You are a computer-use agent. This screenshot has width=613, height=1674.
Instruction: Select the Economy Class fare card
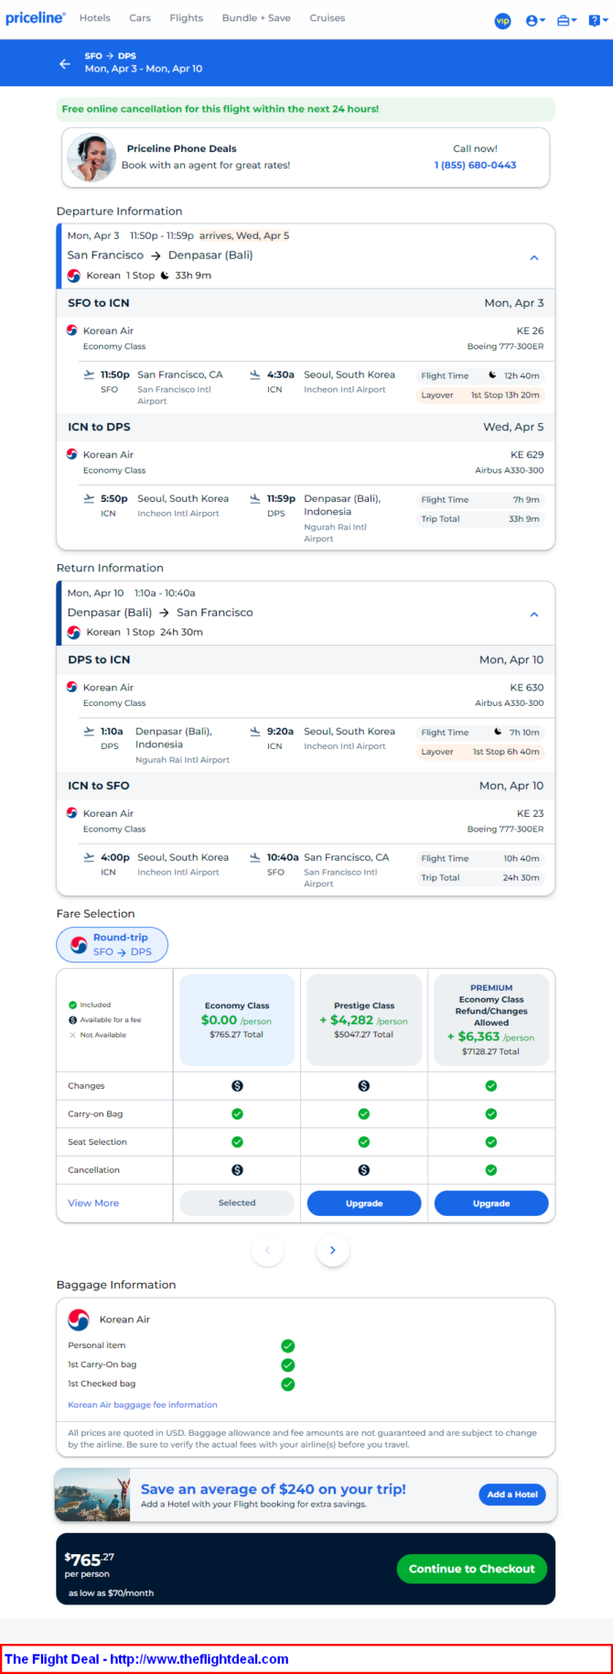click(x=237, y=1020)
